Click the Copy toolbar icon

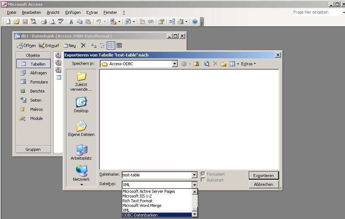coord(79,21)
